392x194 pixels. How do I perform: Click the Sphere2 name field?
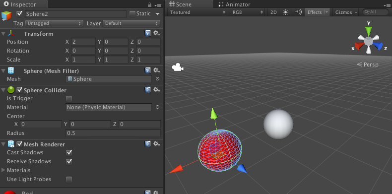(76, 14)
